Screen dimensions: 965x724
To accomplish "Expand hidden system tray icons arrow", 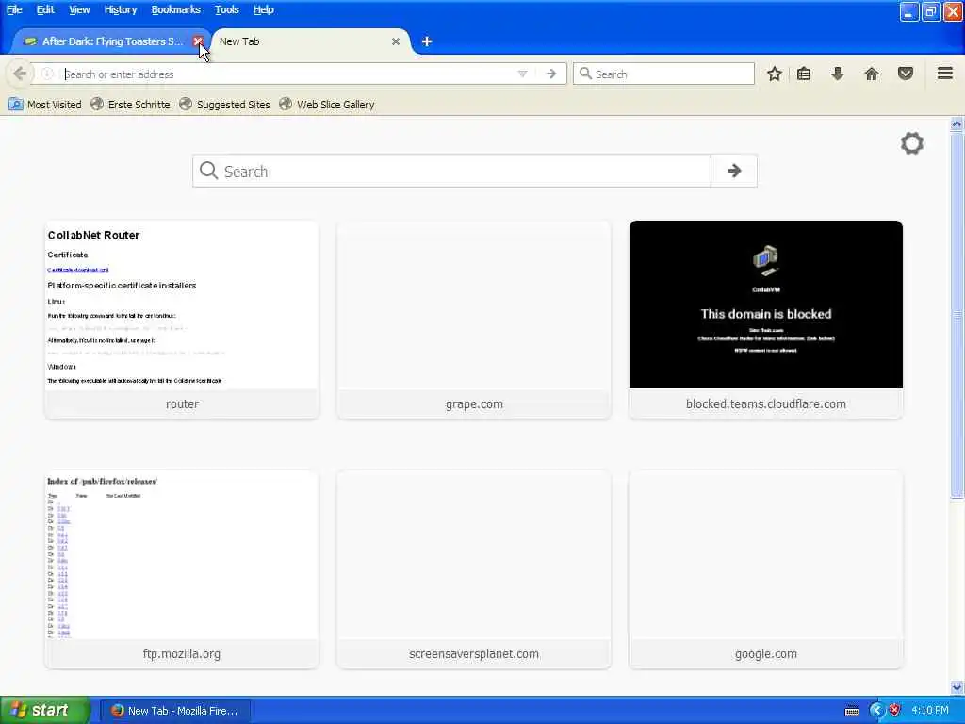I will point(876,711).
